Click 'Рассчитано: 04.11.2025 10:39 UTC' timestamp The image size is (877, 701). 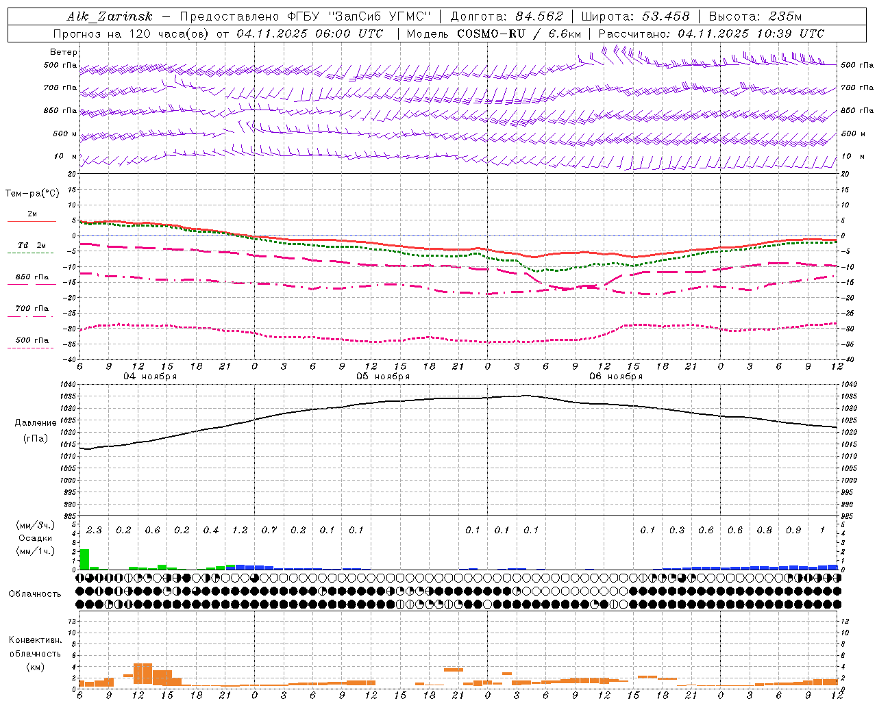(711, 34)
